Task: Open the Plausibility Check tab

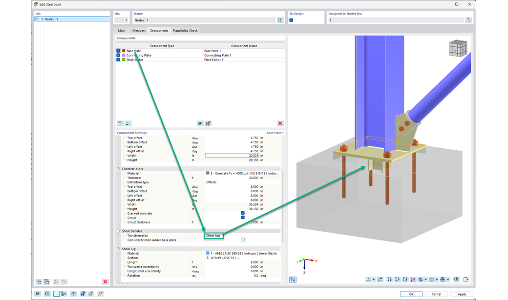Action: [185, 30]
